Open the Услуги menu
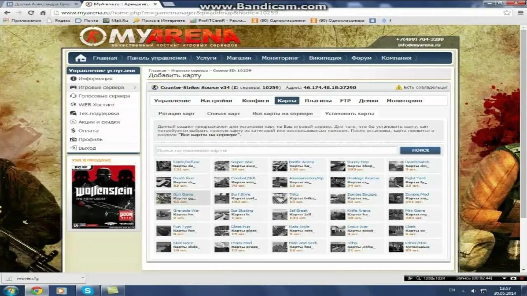 pos(206,58)
